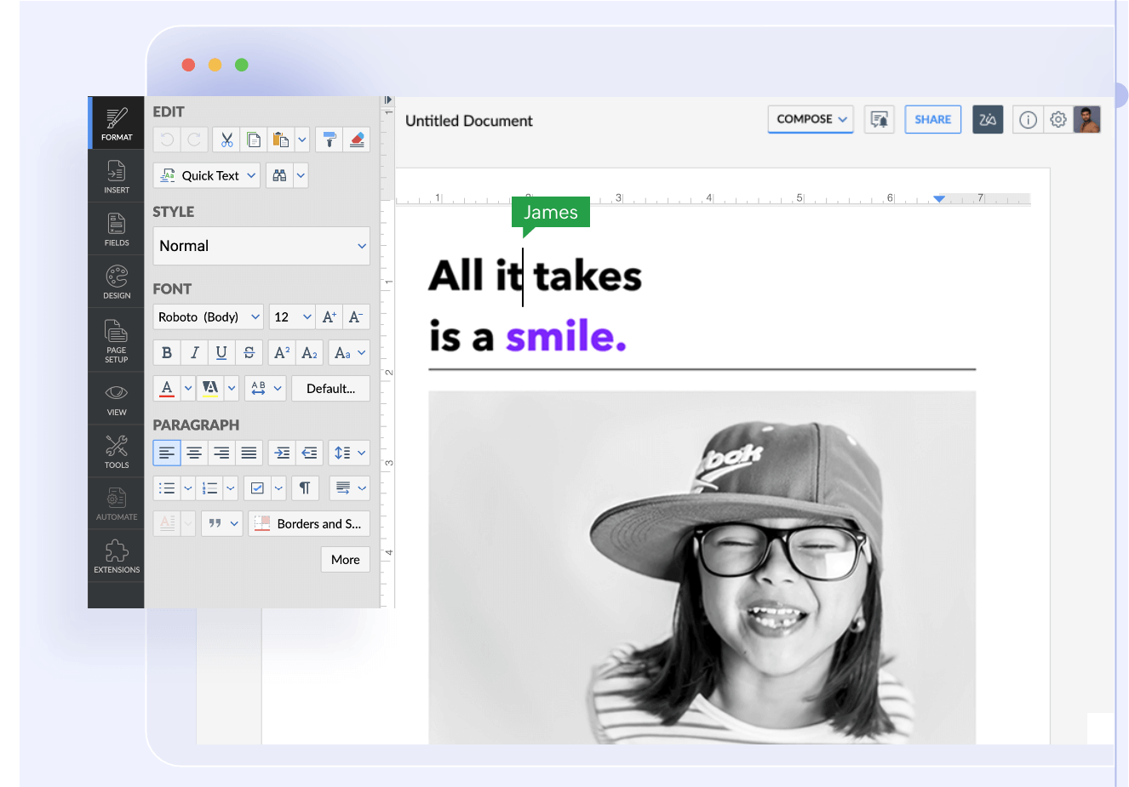Open the settings gear icon

point(1057,120)
